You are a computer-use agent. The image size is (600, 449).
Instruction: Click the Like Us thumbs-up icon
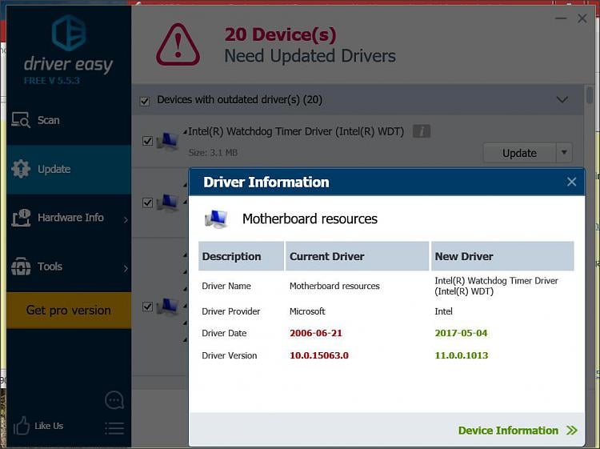(22, 426)
